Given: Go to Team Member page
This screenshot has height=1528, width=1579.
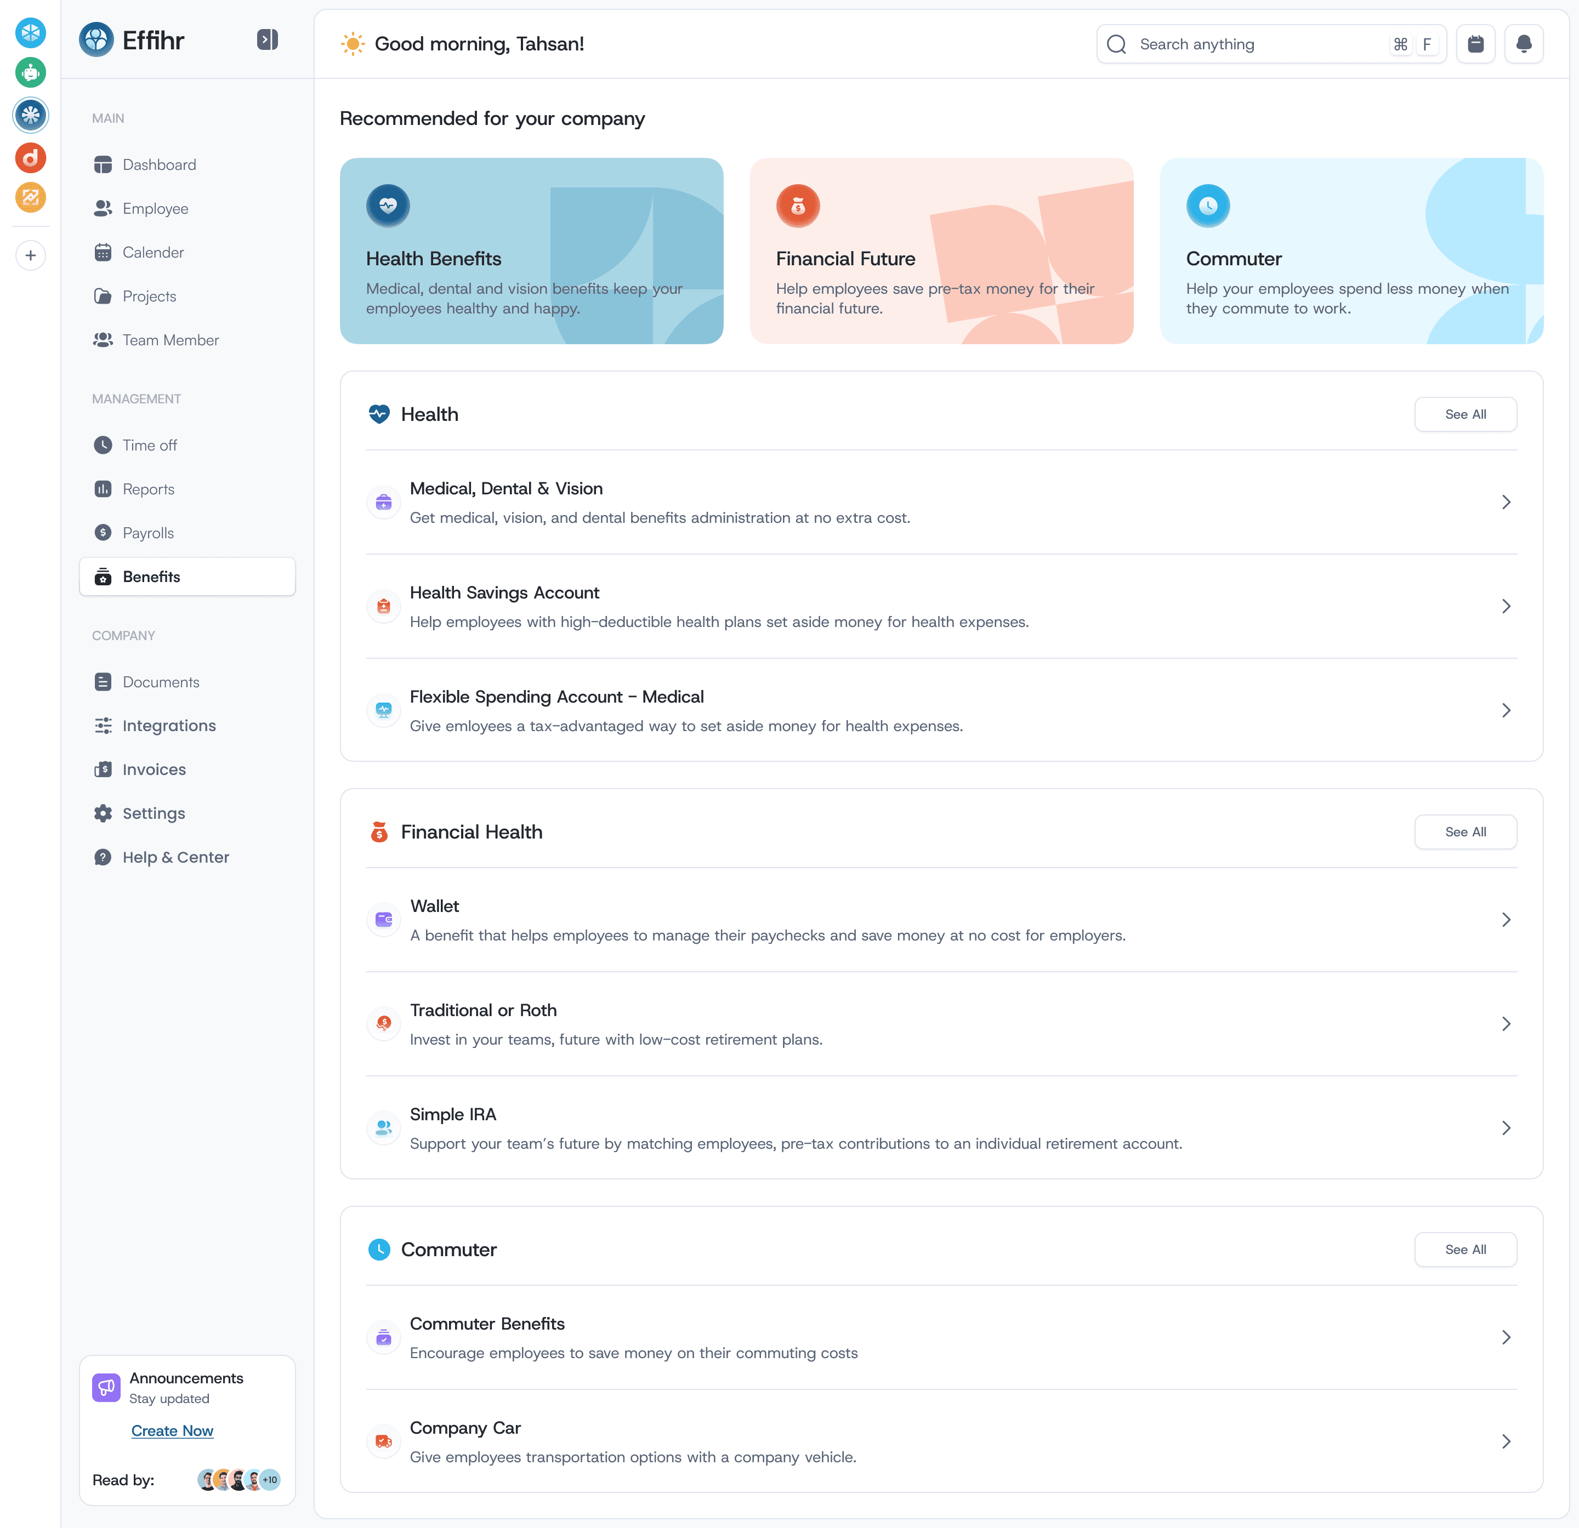Looking at the screenshot, I should 187,340.
